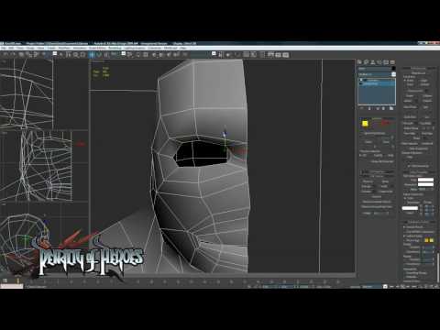Image resolution: width=440 pixels, height=330 pixels.
Task: Click the Undo icon in main toolbar
Action: [5, 55]
